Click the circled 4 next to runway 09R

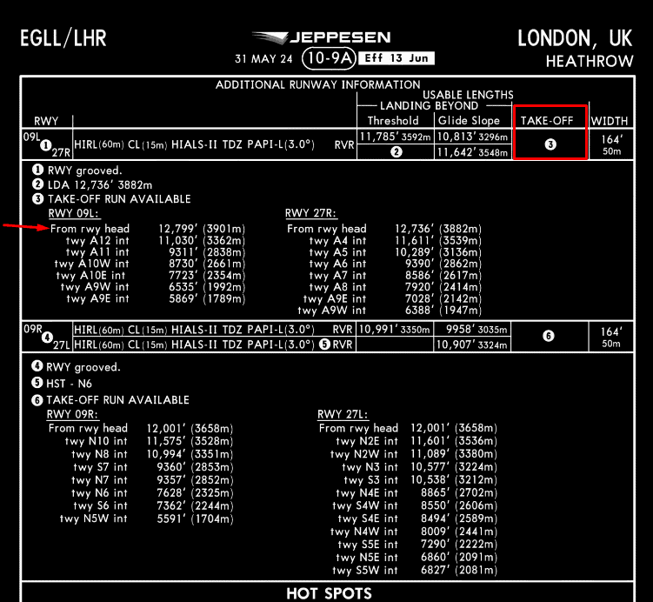pos(49,337)
